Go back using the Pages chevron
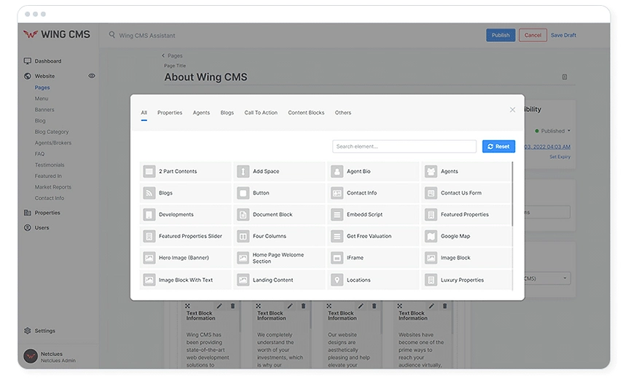Viewport: 628px width, 389px height. [x=163, y=55]
